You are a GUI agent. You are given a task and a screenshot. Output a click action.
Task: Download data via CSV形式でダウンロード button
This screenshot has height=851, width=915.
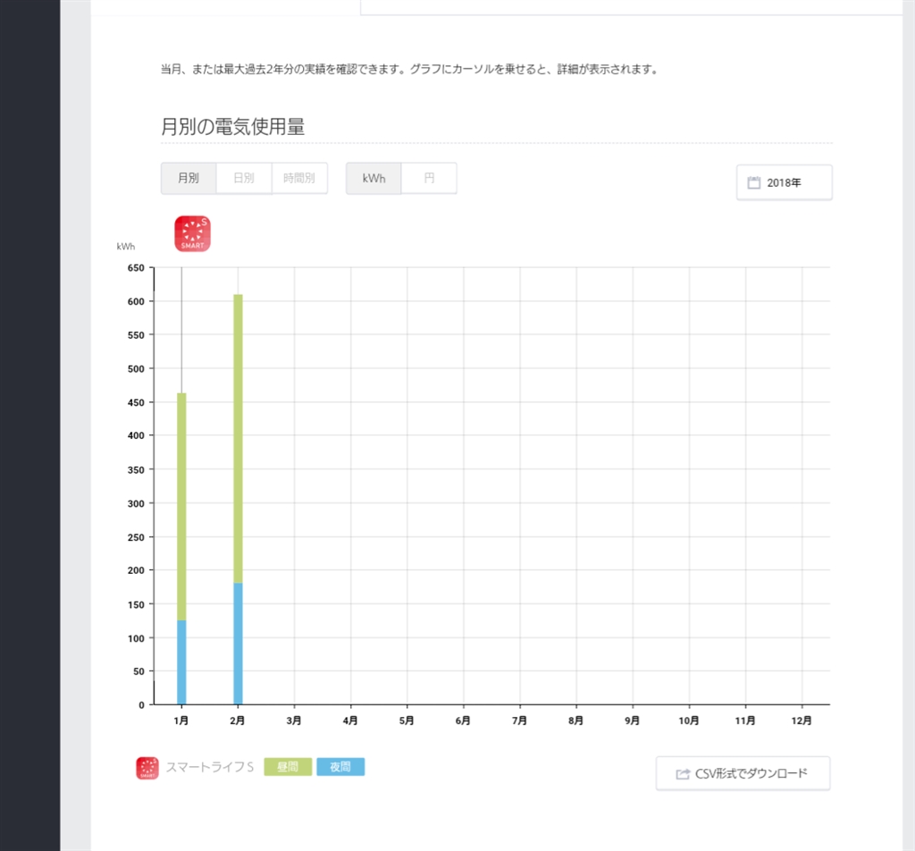(743, 773)
